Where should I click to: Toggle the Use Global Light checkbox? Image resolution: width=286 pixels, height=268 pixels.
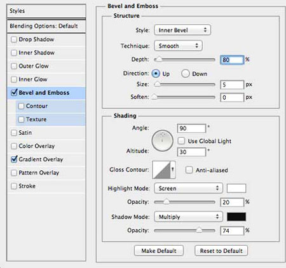point(181,141)
